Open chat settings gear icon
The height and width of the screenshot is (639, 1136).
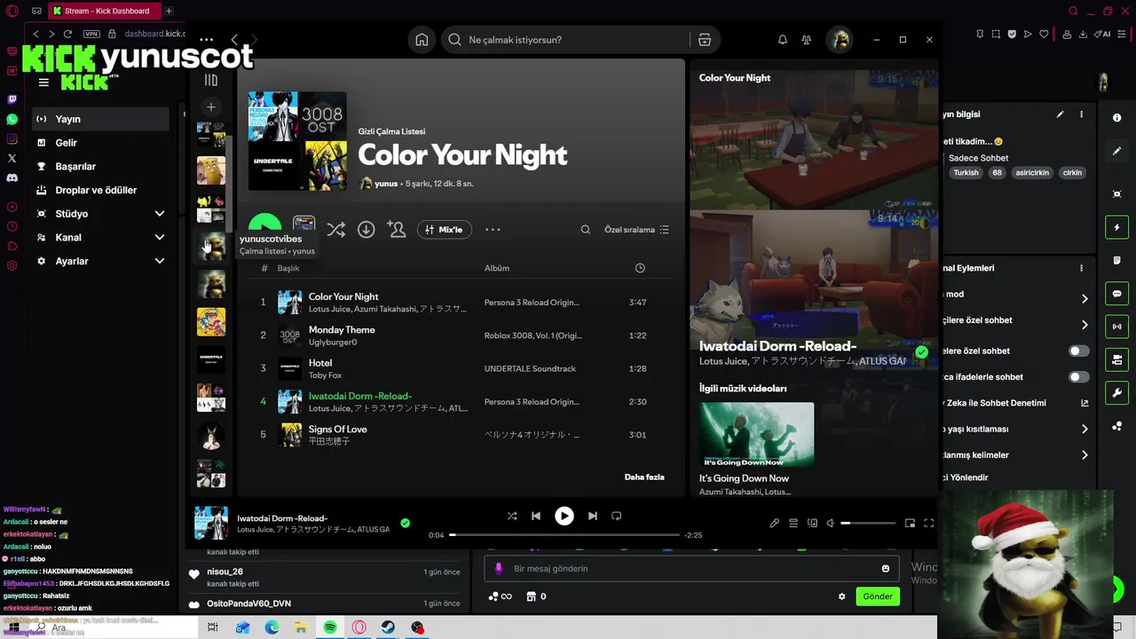click(842, 596)
